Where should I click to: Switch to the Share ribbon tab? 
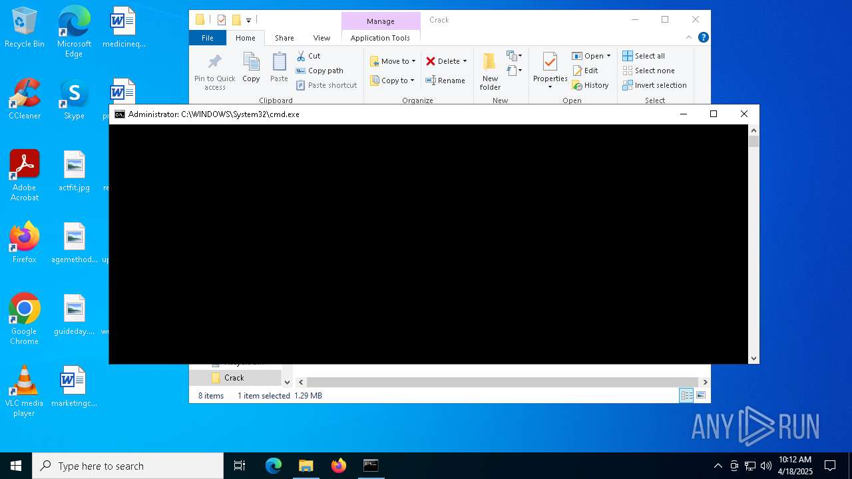[284, 38]
